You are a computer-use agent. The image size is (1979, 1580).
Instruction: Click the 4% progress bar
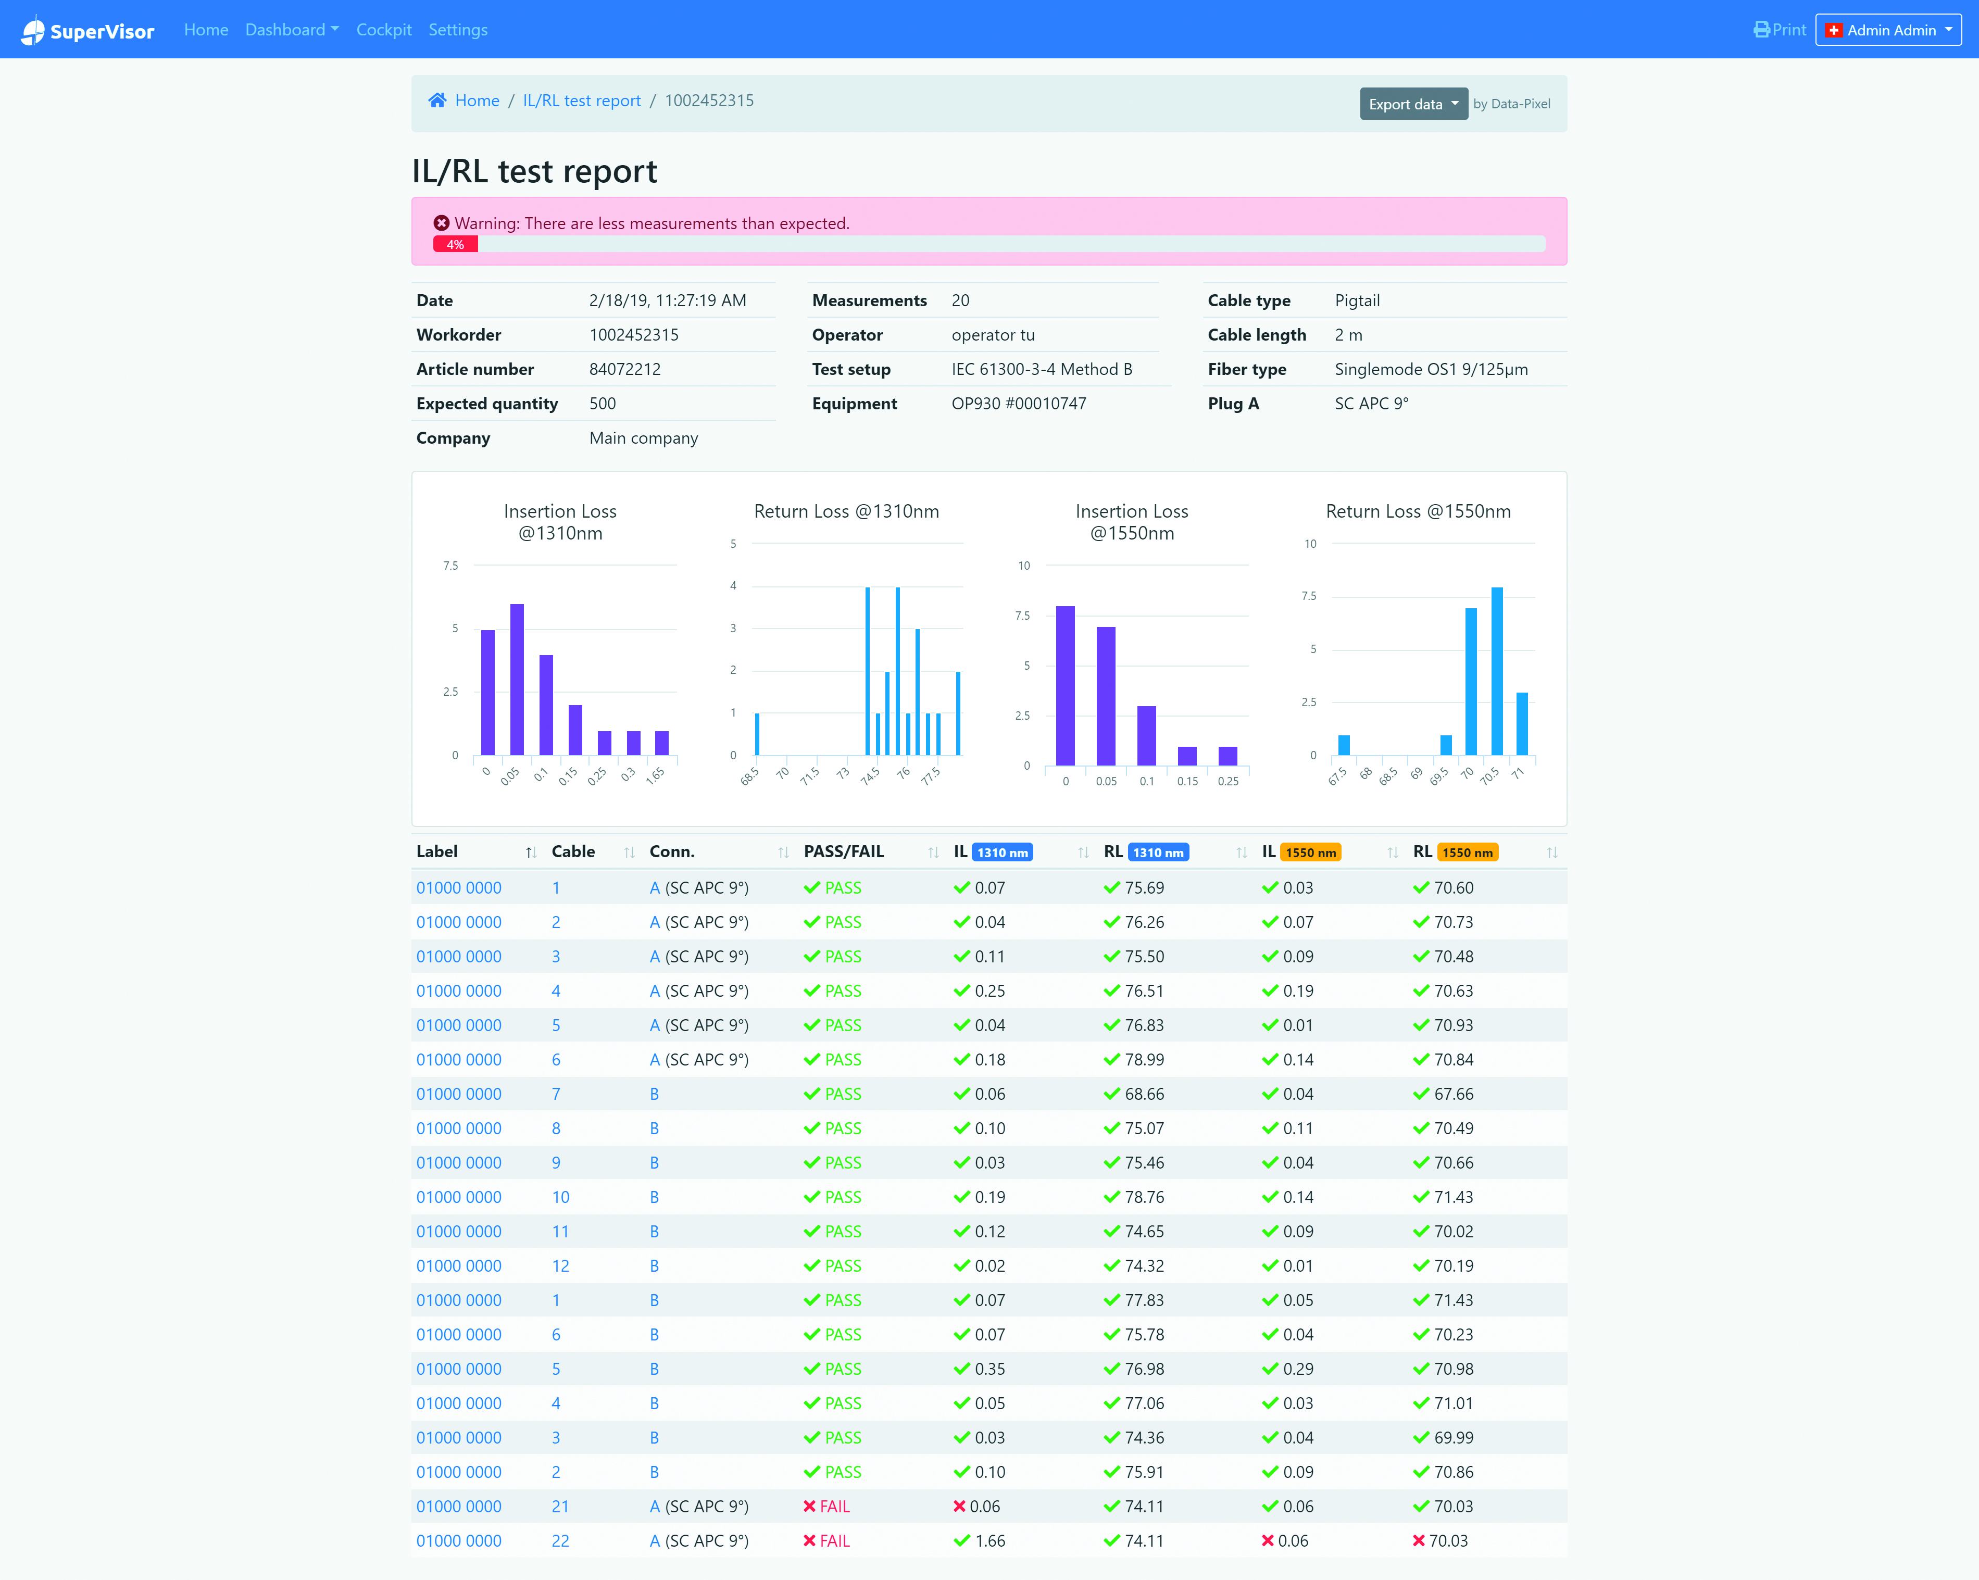click(990, 244)
